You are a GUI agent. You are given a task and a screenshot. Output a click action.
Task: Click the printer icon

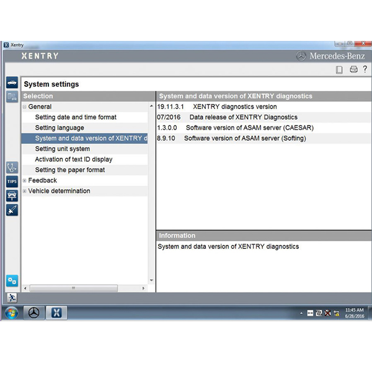click(353, 69)
